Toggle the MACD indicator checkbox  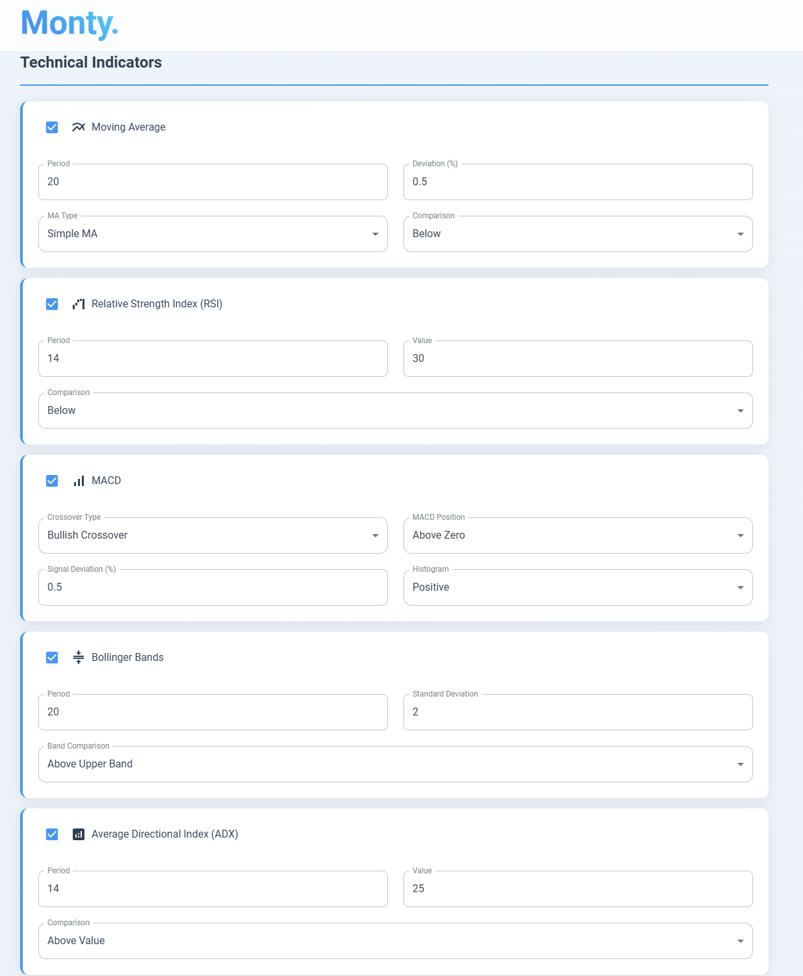coord(52,481)
